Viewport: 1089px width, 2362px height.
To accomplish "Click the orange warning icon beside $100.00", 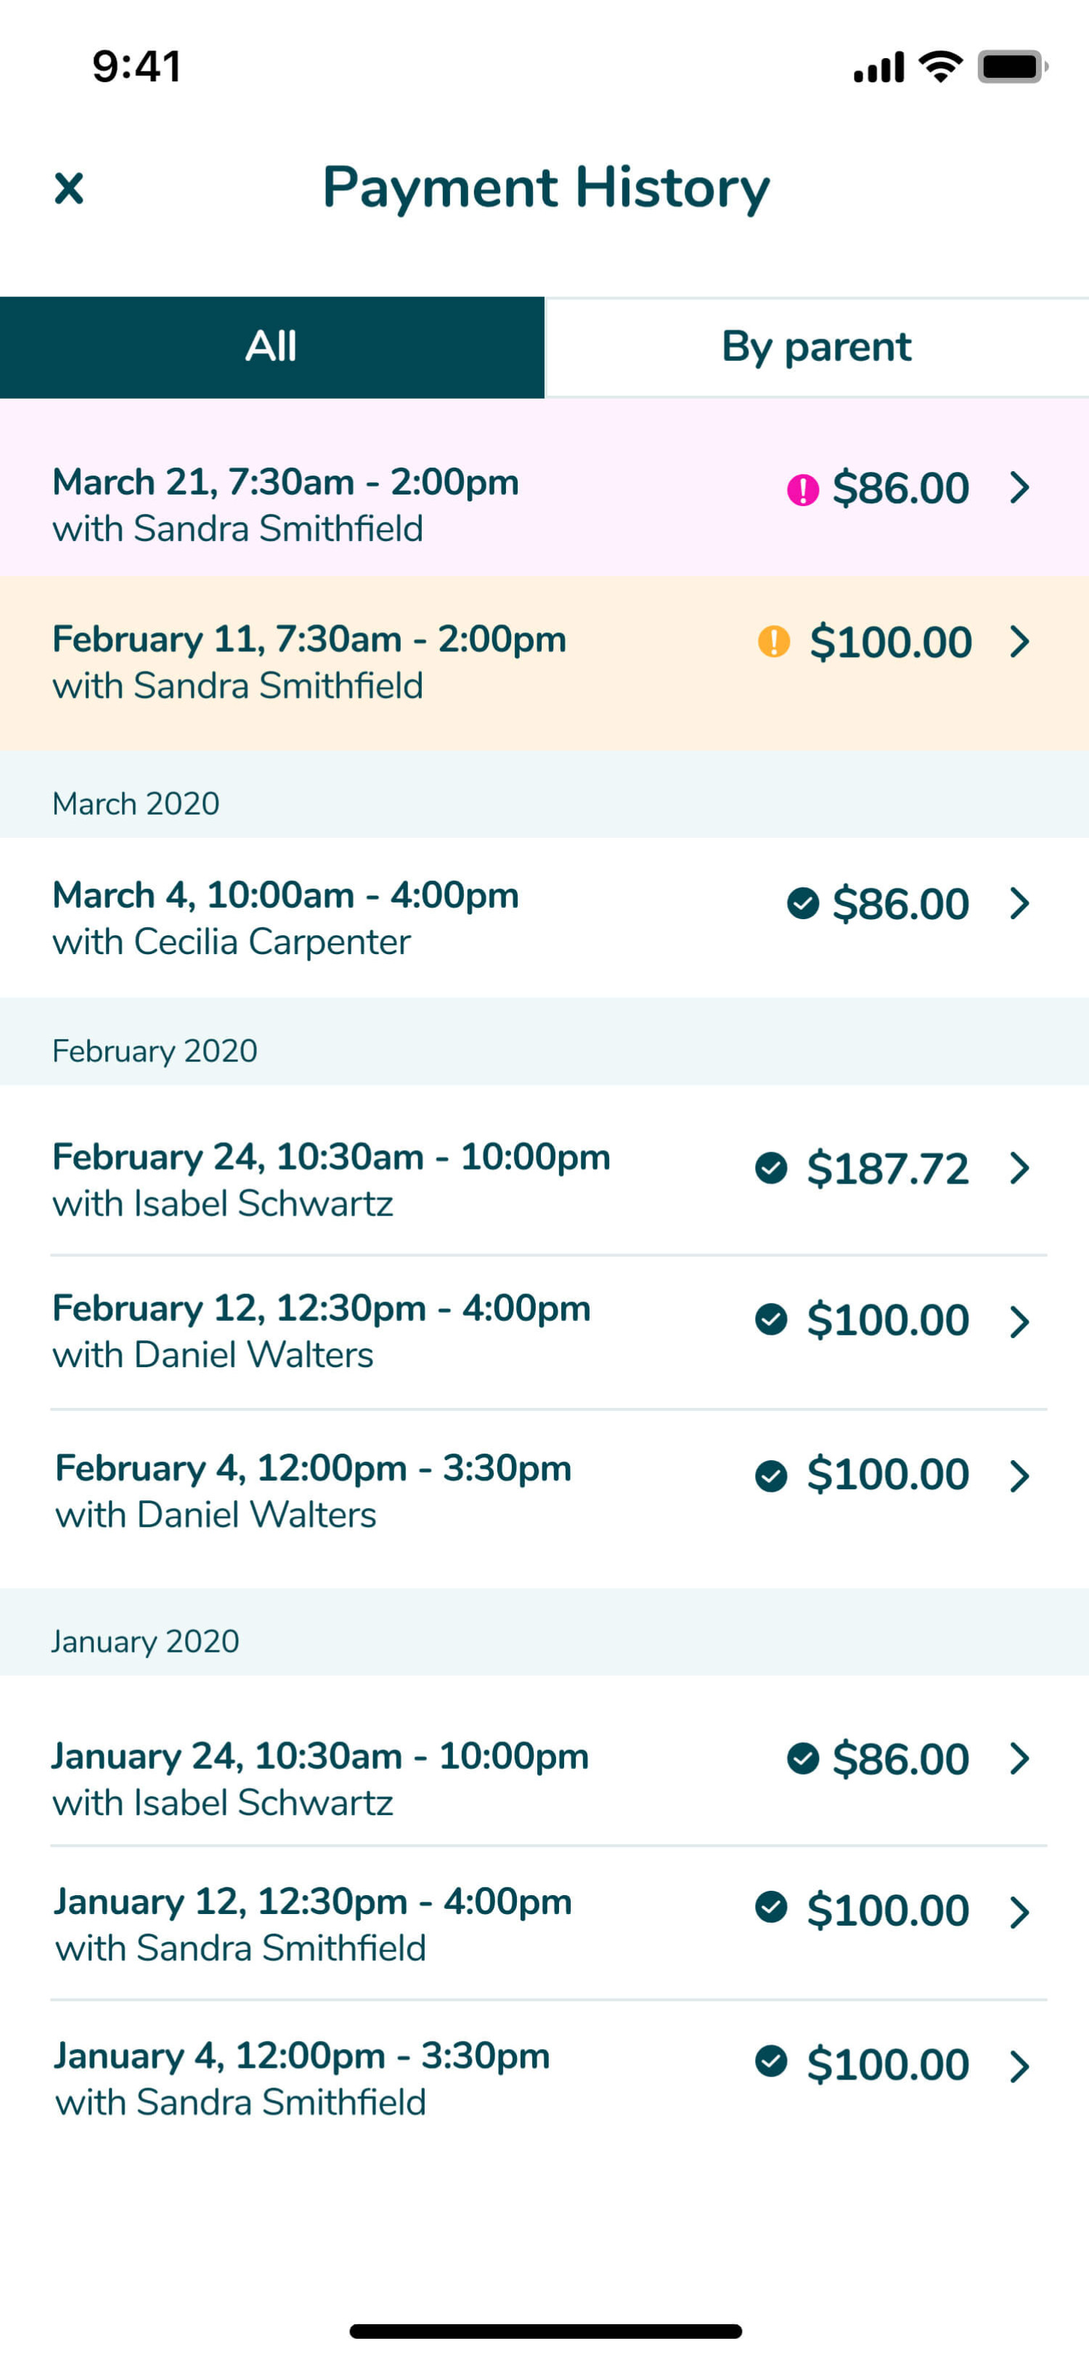I will [774, 641].
